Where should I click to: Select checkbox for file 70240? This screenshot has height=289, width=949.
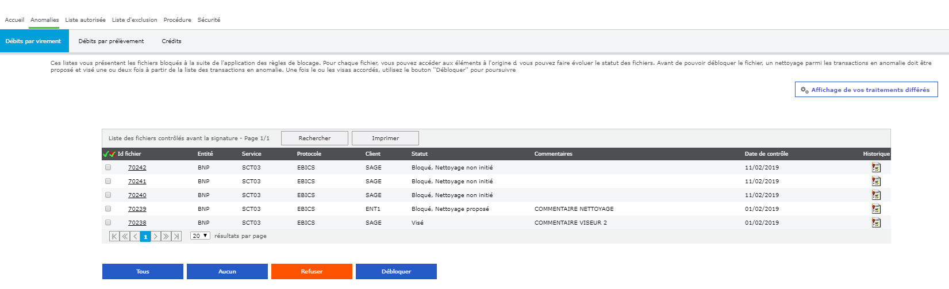pyautogui.click(x=108, y=195)
